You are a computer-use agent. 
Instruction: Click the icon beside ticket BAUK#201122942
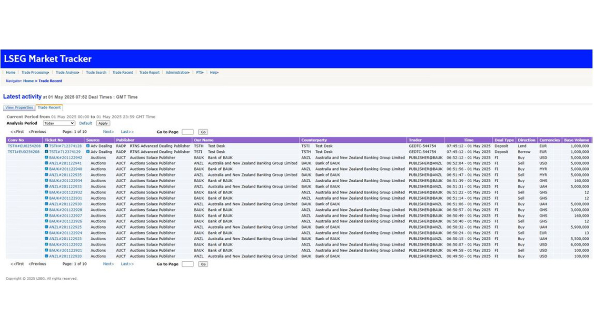coord(46,157)
